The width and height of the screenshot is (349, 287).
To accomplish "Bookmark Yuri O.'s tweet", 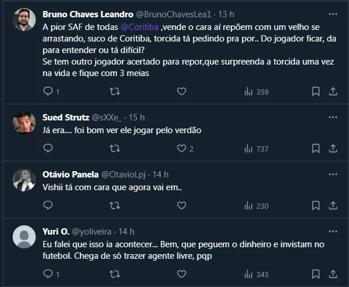I will [x=316, y=274].
